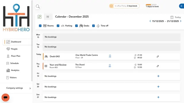Viewport: 184px width, 103px height.
Task: Edit the Desk-0A5 booking pencil
Action: pos(158,57)
